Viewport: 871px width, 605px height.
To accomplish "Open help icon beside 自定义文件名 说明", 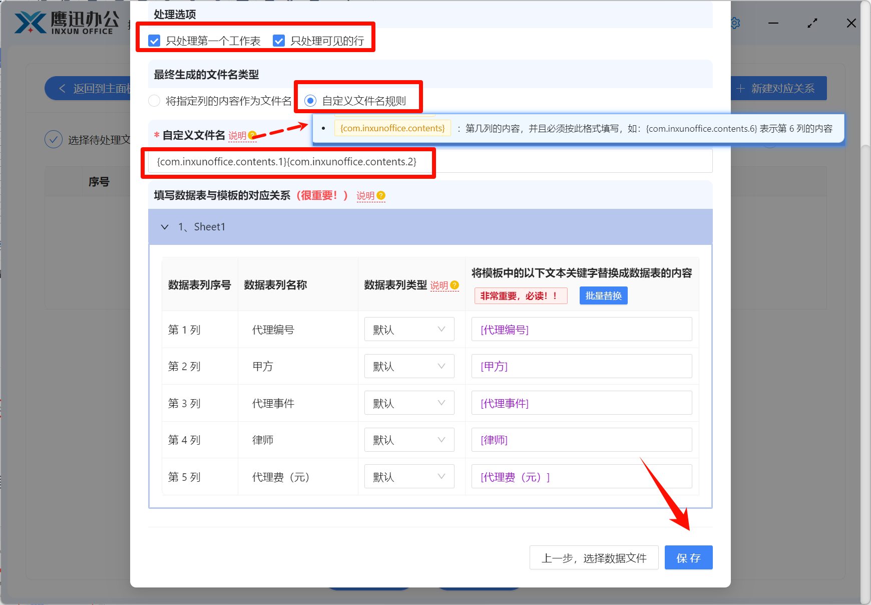I will click(x=253, y=134).
